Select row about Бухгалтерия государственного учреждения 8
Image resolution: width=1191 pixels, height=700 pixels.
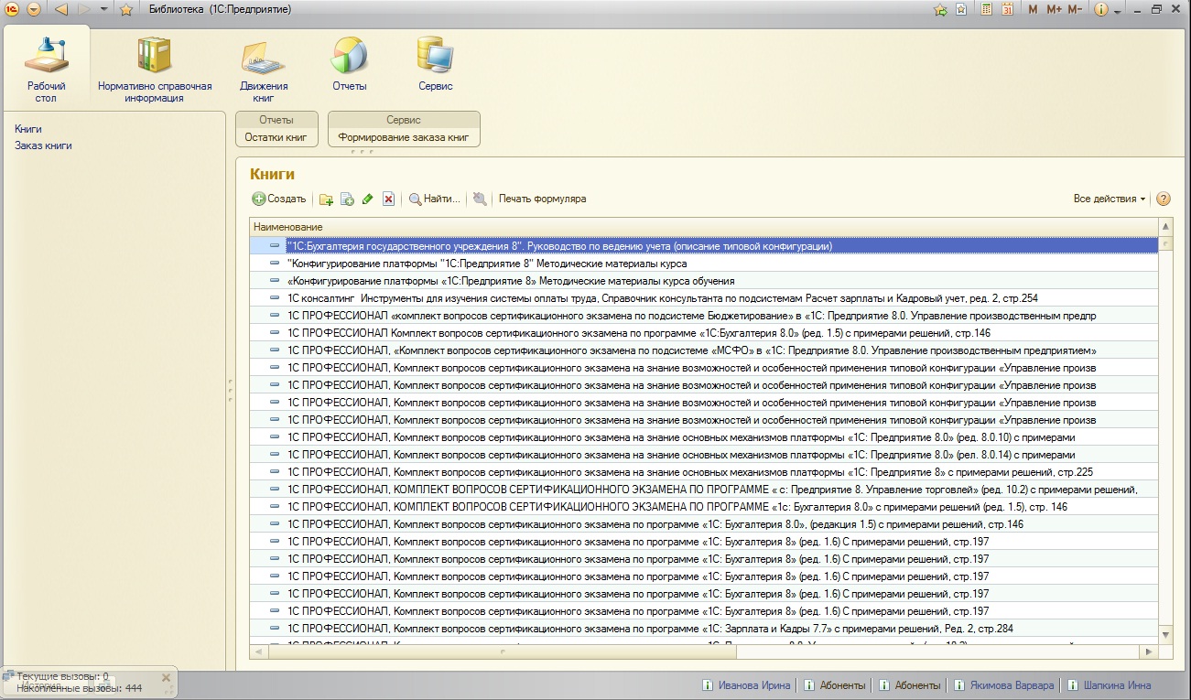click(704, 246)
